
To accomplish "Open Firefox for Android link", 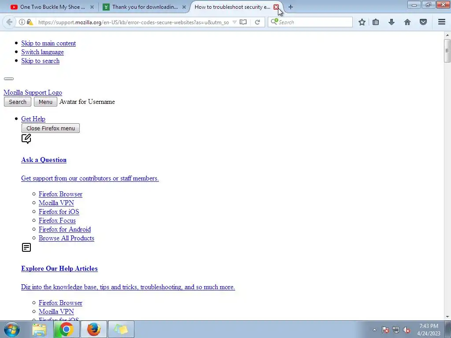I will pyautogui.click(x=65, y=229).
